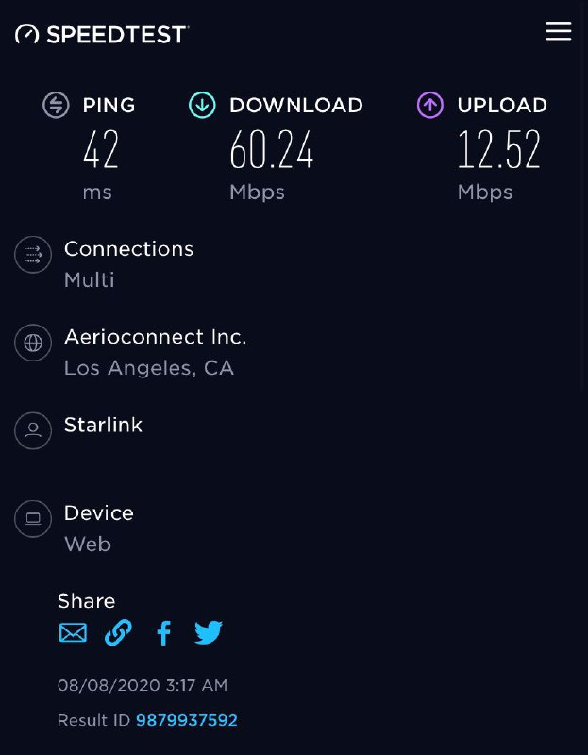
Task: Copy the result using the chain link icon
Action: pos(118,633)
